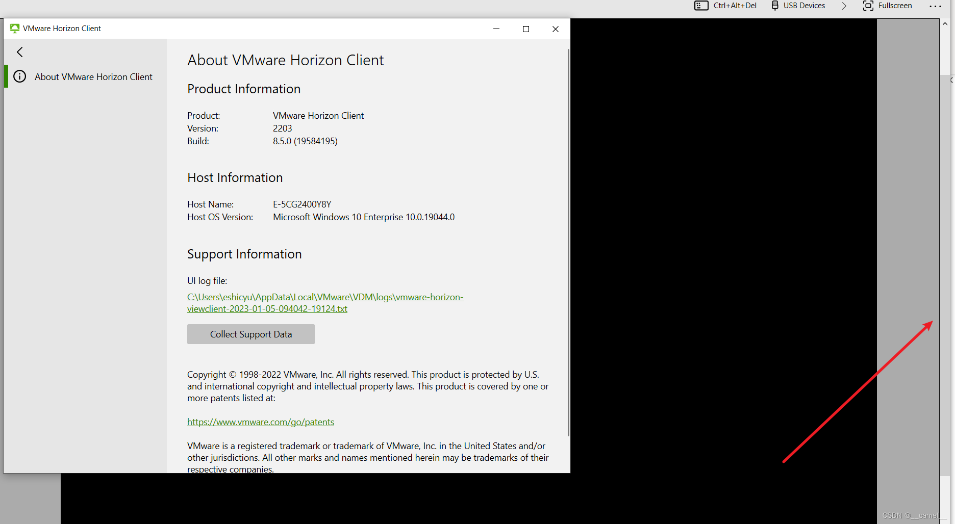Click the USB Devices plug icon
The image size is (955, 524).
(775, 6)
